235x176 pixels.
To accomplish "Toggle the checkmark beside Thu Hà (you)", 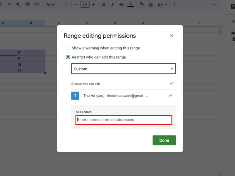I will [x=170, y=96].
